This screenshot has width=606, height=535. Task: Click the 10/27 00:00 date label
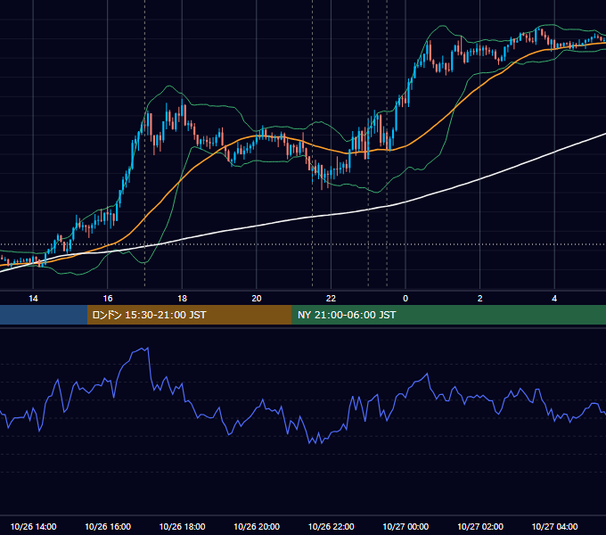(405, 526)
